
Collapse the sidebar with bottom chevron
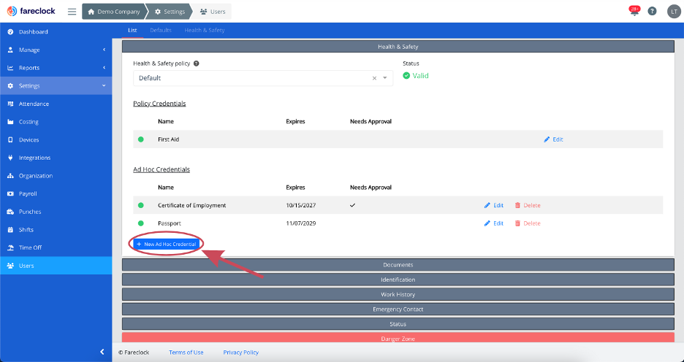[102, 352]
